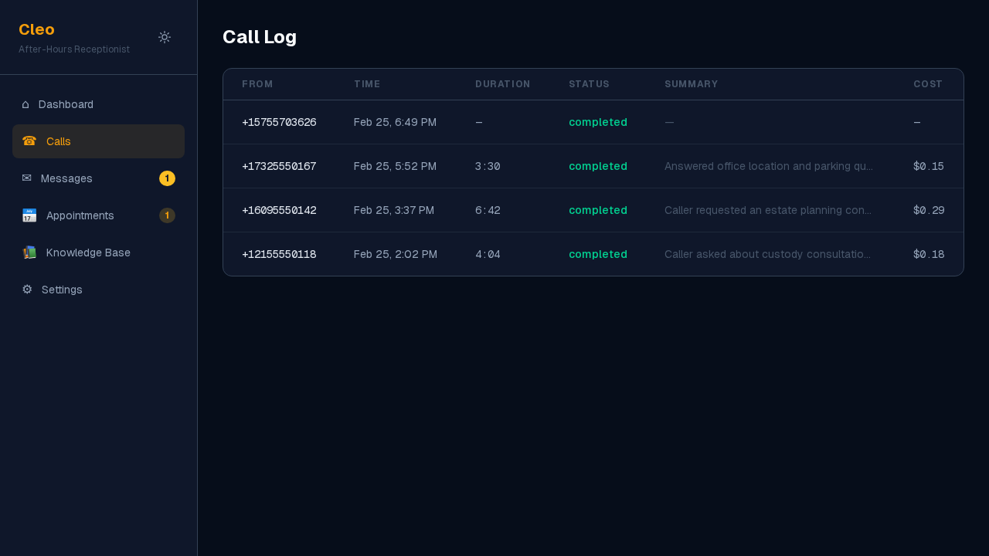This screenshot has width=989, height=556.
Task: Sort by the COST column header
Action: [x=927, y=84]
